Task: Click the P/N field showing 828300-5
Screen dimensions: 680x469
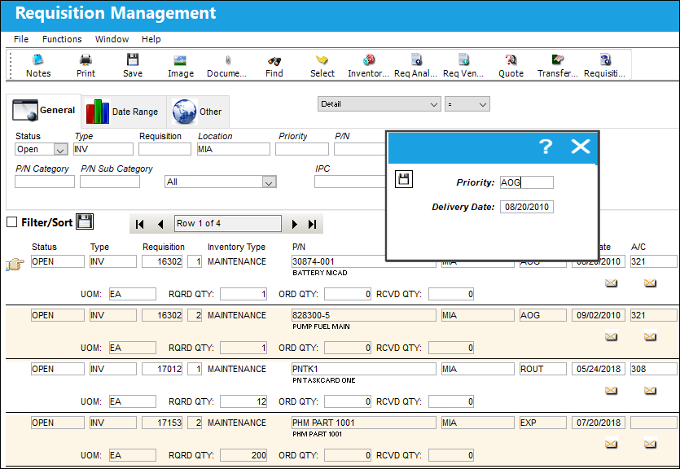Action: (x=364, y=315)
